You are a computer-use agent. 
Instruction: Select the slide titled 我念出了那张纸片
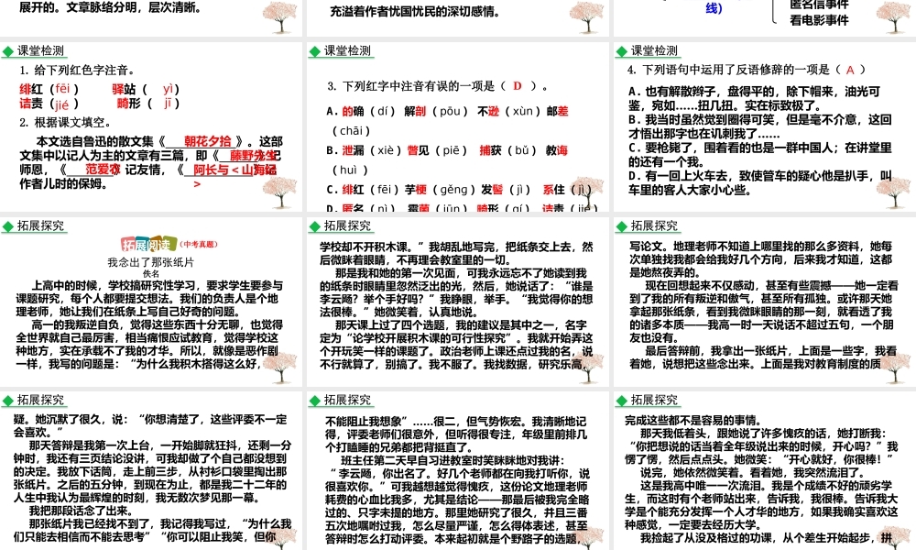151,302
